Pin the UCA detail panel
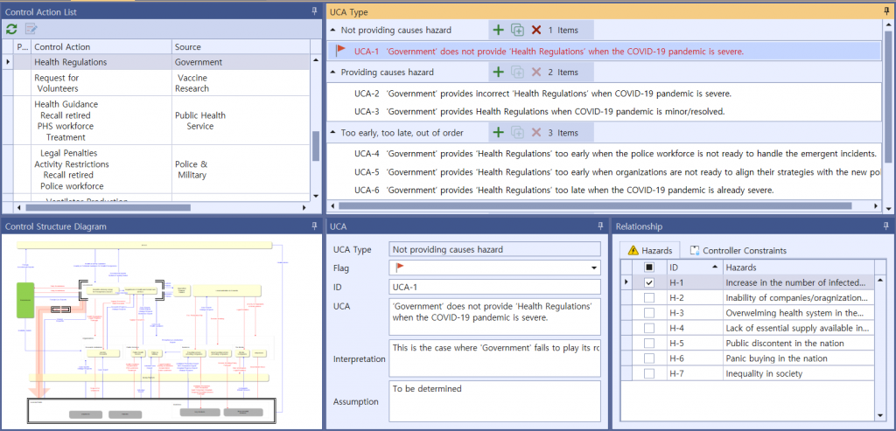The image size is (896, 431). click(600, 226)
